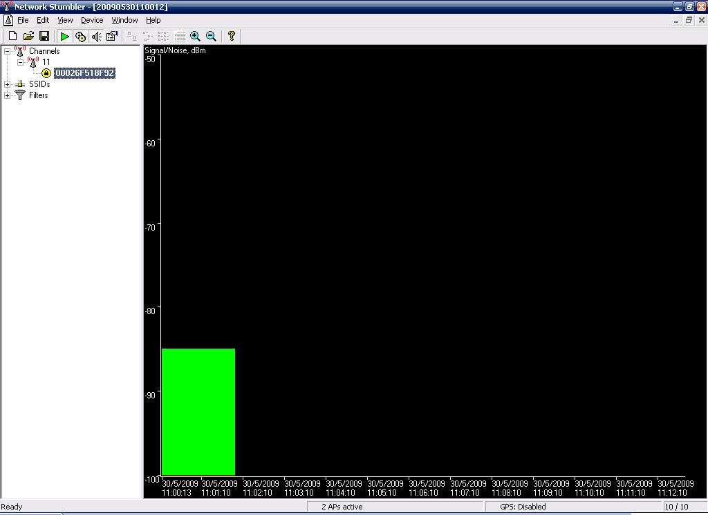Click the yellow lock icon for 00026F518F92
This screenshot has height=515, width=708.
pos(46,73)
